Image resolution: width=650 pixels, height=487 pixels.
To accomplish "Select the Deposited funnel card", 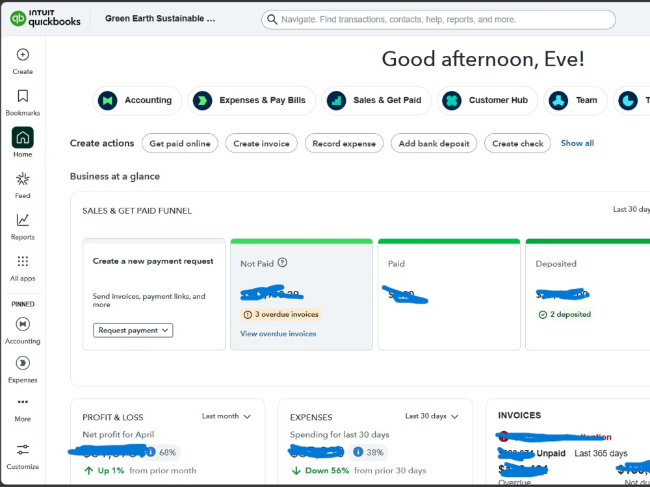I will click(588, 294).
